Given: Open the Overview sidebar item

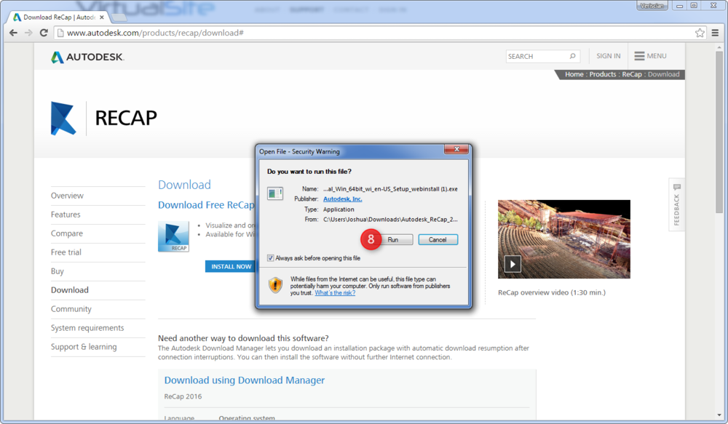Looking at the screenshot, I should pyautogui.click(x=67, y=196).
